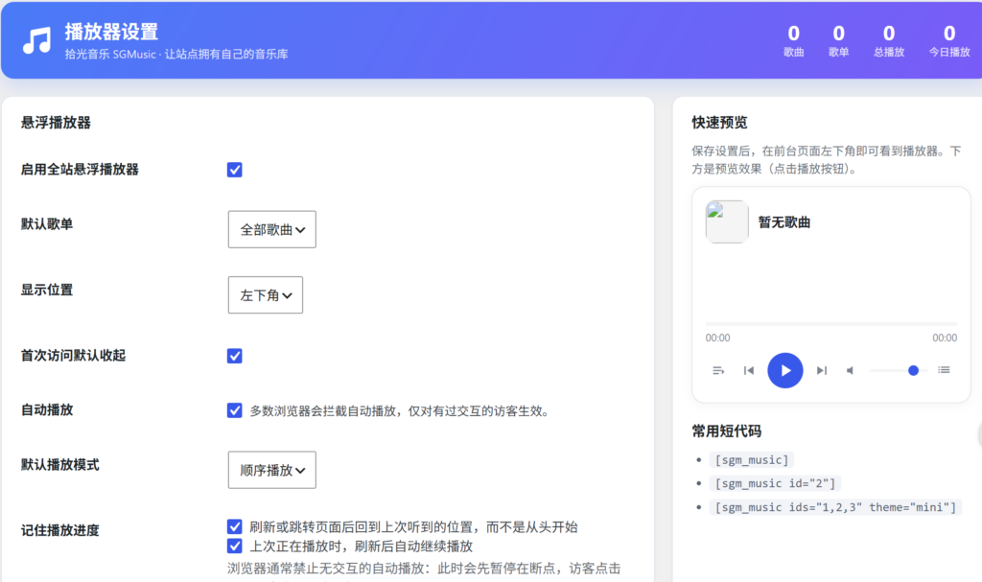Click the 快速预览 panel heading
The width and height of the screenshot is (982, 582).
point(719,123)
